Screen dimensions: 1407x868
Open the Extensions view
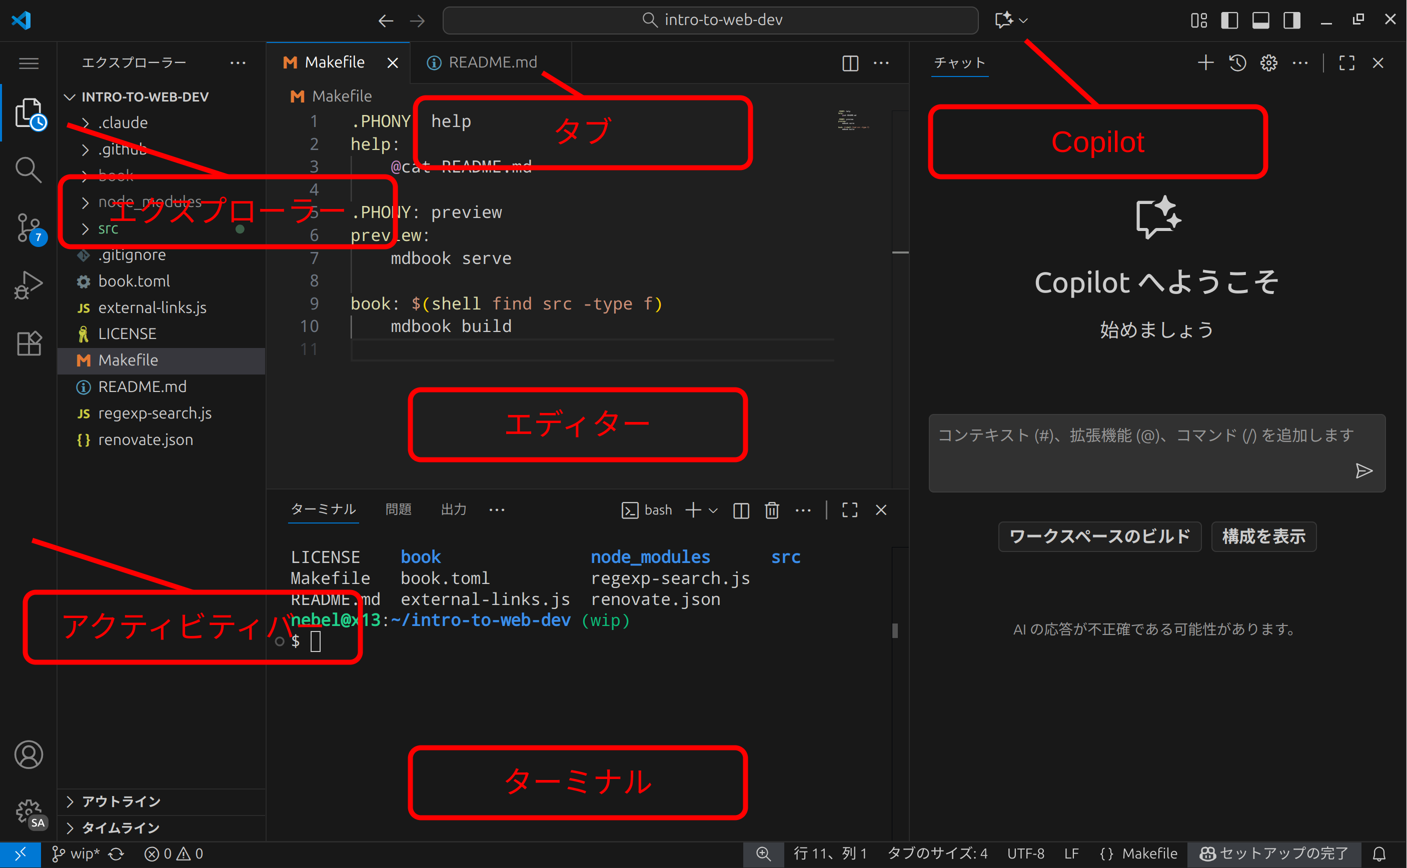pyautogui.click(x=28, y=343)
